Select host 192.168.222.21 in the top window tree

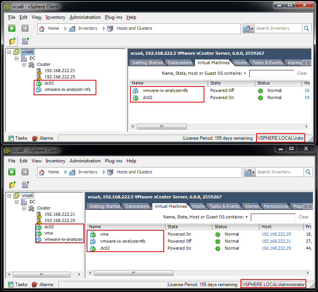click(x=60, y=71)
